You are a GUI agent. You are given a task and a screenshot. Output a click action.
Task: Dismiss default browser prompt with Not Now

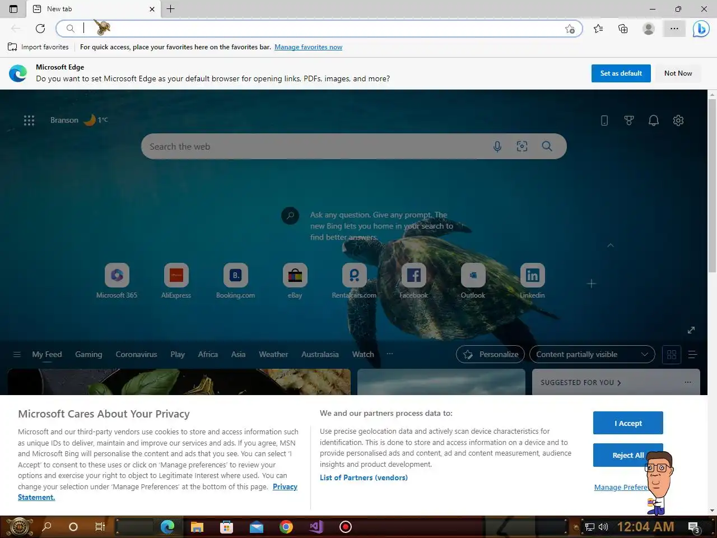coord(678,73)
